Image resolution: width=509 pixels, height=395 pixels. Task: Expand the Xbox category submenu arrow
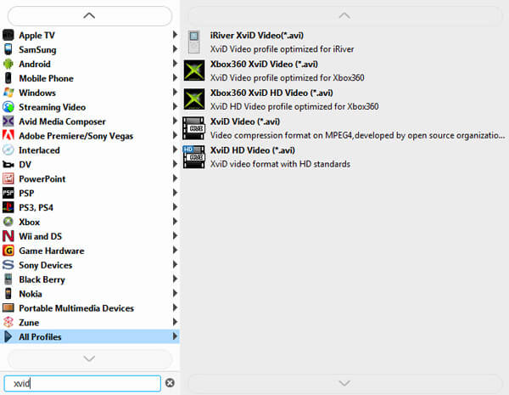[175, 222]
